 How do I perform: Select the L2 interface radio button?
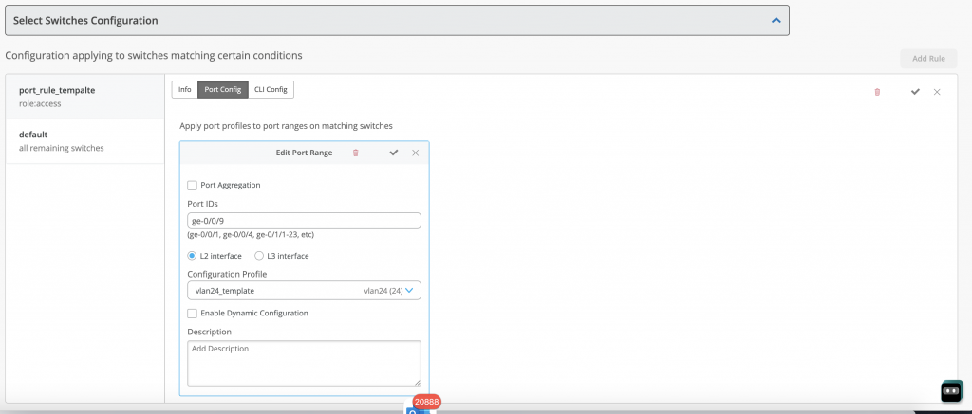click(193, 256)
